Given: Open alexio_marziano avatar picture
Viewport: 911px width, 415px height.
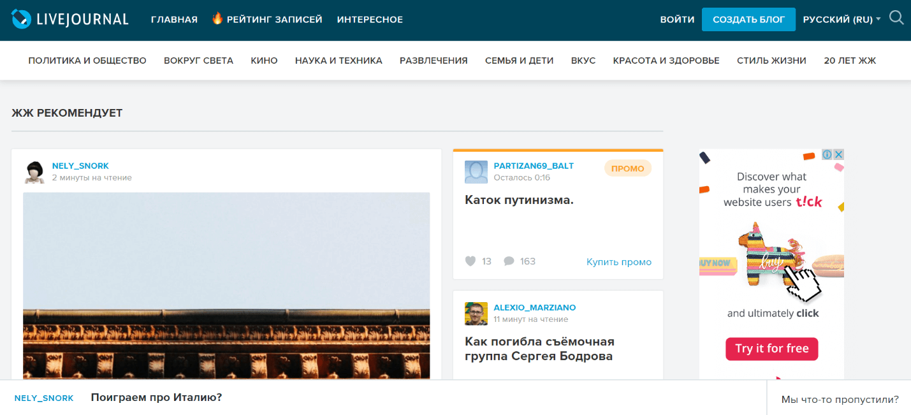Looking at the screenshot, I should [476, 314].
